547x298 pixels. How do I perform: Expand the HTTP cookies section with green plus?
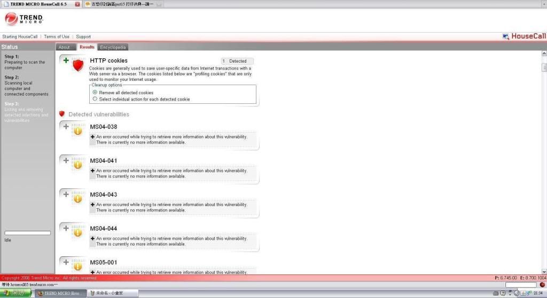pyautogui.click(x=66, y=60)
